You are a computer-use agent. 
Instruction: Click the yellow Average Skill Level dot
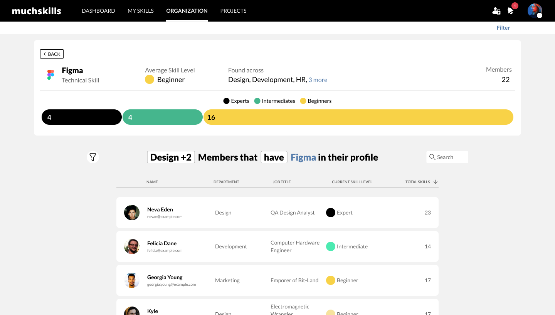point(150,80)
